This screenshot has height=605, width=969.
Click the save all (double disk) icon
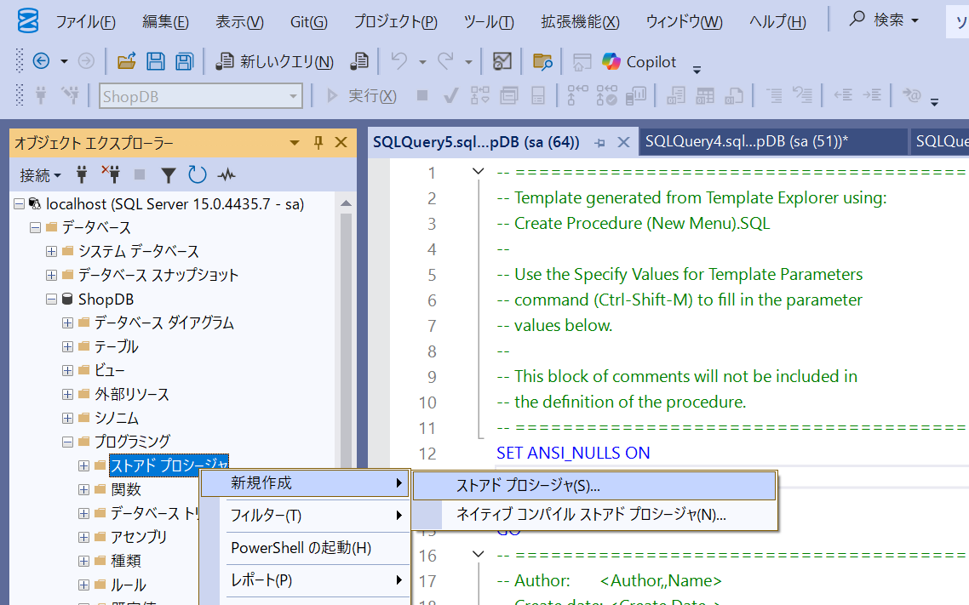point(184,61)
